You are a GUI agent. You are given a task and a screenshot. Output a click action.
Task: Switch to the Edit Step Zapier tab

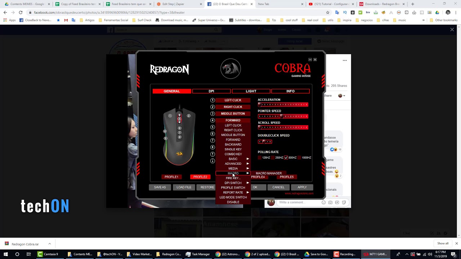tap(179, 4)
